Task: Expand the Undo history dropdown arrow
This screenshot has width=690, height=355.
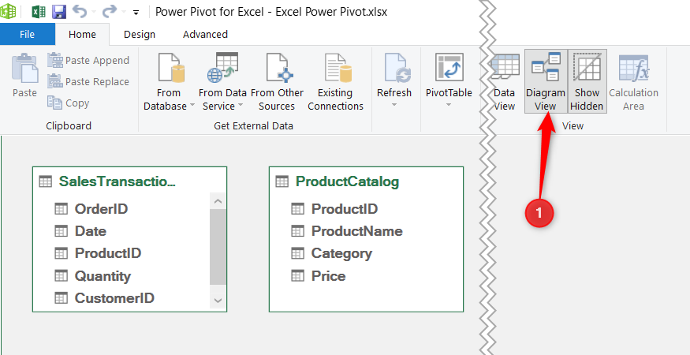Action: [x=94, y=13]
